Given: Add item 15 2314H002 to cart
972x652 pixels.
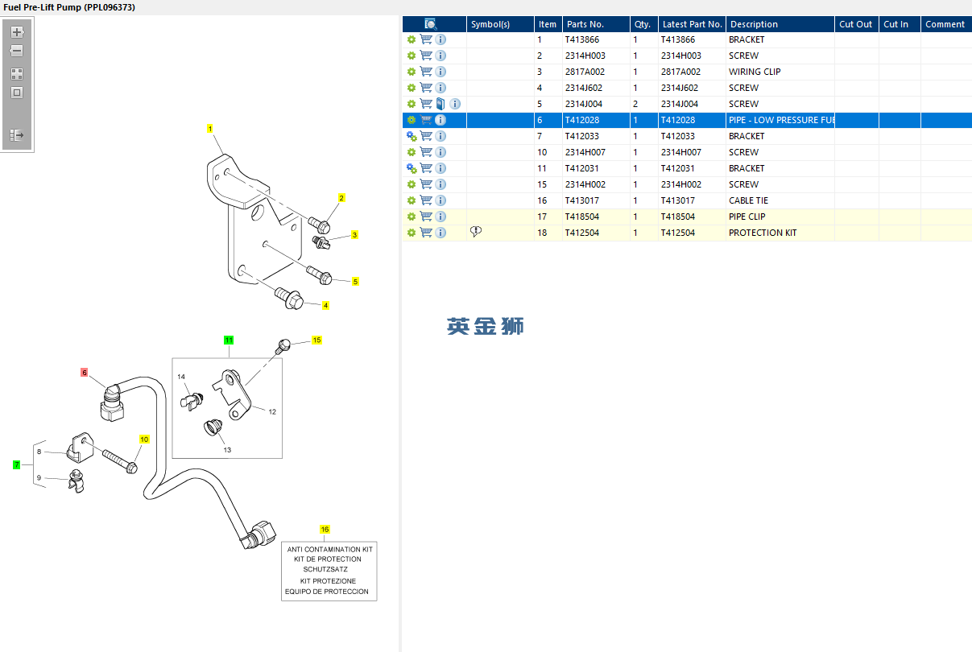Looking at the screenshot, I should click(x=426, y=184).
